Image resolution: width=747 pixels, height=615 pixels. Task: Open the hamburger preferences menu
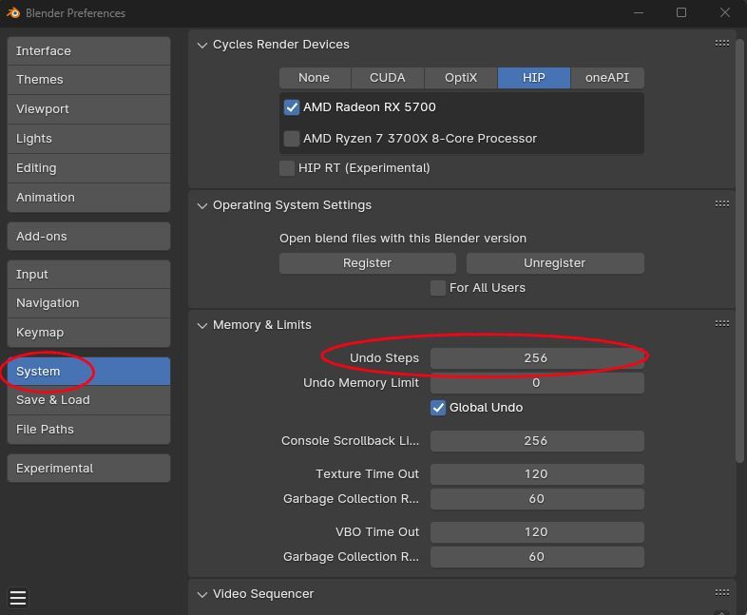(x=18, y=597)
